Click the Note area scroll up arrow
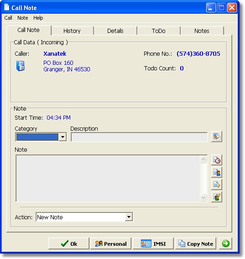Viewport: 245px width, 259px height. [203, 159]
